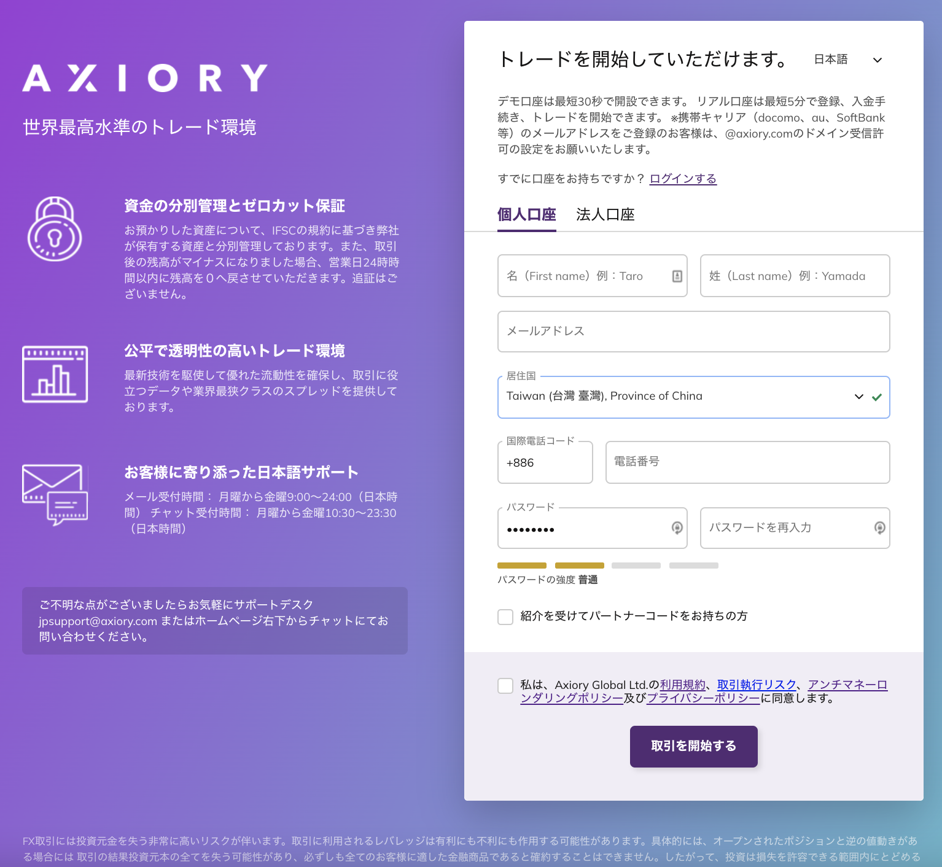
Task: Switch to the 法人口座 tab
Action: (x=605, y=215)
